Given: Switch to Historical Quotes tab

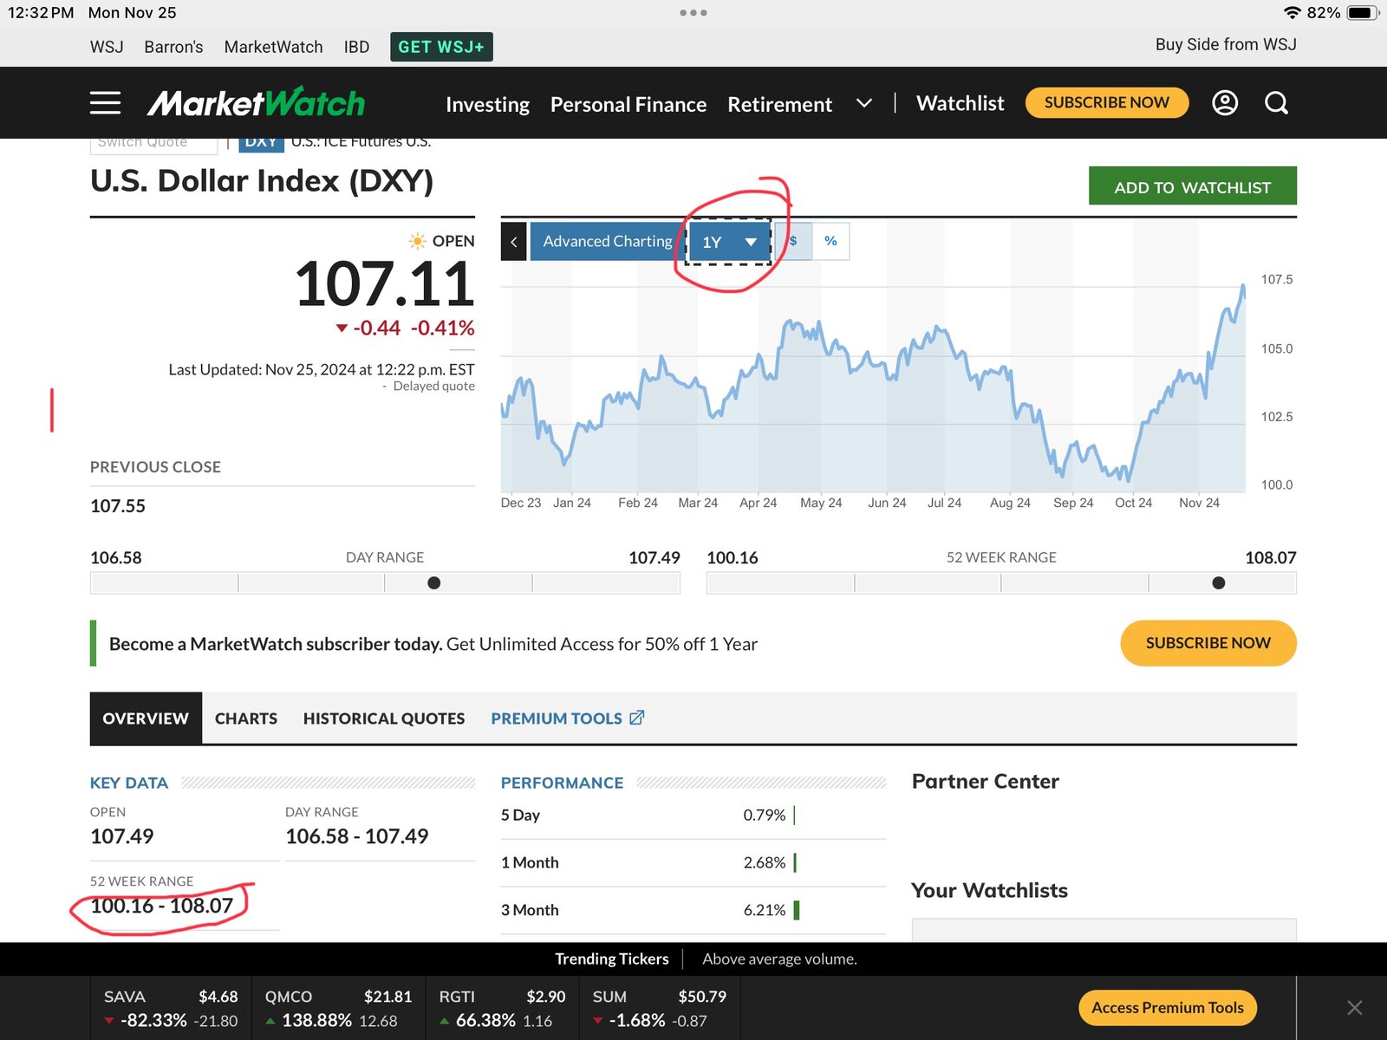Looking at the screenshot, I should [384, 718].
